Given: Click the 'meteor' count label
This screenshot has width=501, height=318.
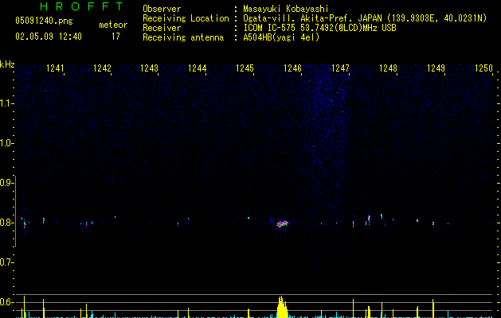Looking at the screenshot, I should click(x=113, y=25).
